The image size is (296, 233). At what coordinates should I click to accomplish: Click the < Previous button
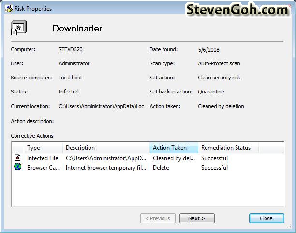click(x=158, y=218)
